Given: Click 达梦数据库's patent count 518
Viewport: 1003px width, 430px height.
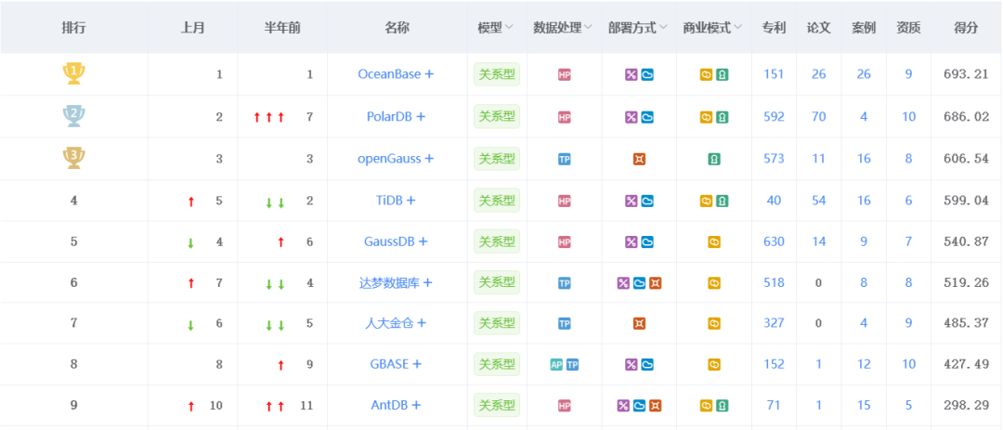Looking at the screenshot, I should pyautogui.click(x=774, y=283).
